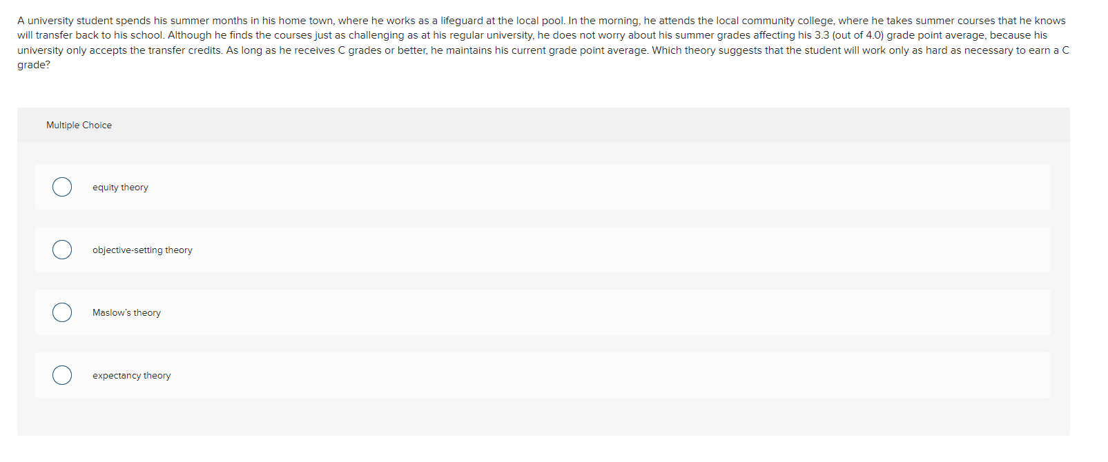Screen dimensions: 1108x462
Task: Click the Multiple Choice header
Action: click(79, 125)
